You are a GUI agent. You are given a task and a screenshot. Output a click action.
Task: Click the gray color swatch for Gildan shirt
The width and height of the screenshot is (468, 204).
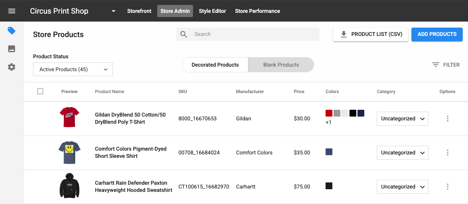pyautogui.click(x=337, y=113)
